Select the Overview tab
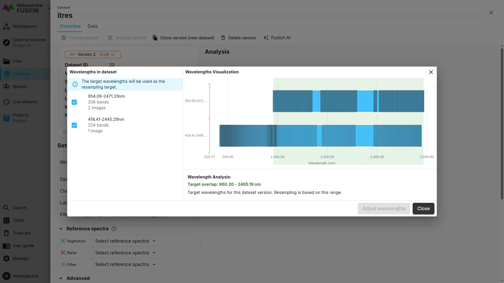504x283 pixels. (70, 26)
